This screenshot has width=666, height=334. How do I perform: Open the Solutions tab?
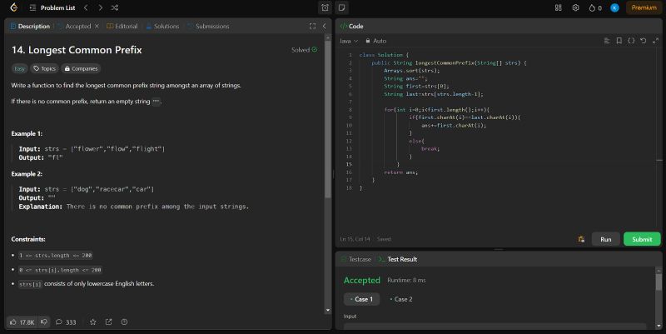point(162,26)
